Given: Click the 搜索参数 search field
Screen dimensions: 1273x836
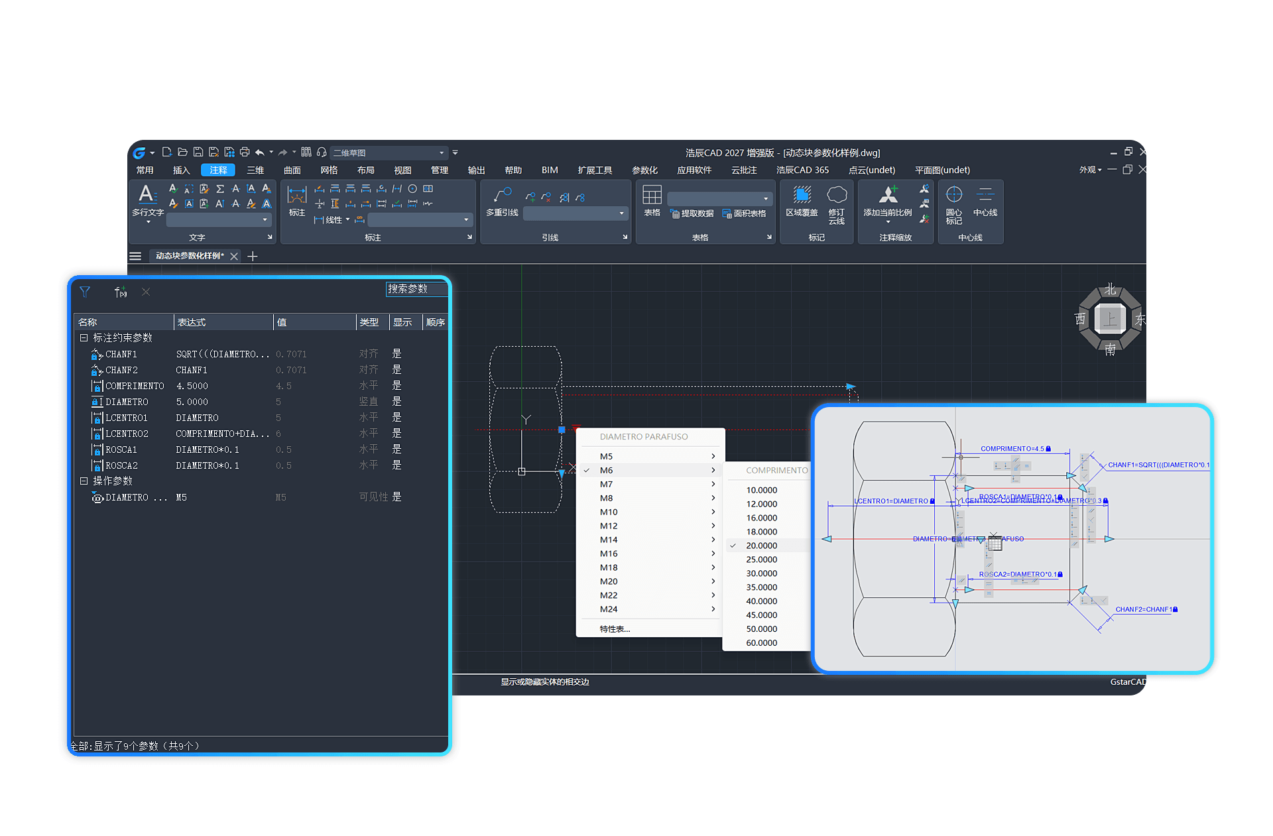Looking at the screenshot, I should (417, 288).
